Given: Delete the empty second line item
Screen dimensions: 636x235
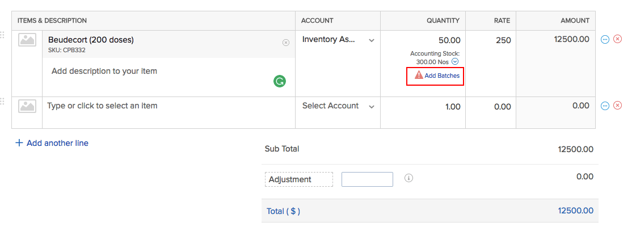Looking at the screenshot, I should (618, 106).
